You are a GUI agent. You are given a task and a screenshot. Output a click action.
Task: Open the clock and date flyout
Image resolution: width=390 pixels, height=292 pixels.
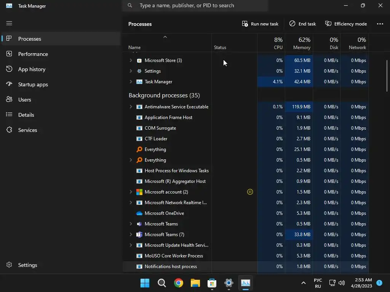[x=361, y=283]
